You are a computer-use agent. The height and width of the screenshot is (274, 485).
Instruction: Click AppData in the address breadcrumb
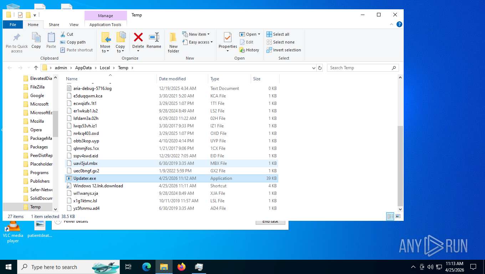(x=83, y=68)
